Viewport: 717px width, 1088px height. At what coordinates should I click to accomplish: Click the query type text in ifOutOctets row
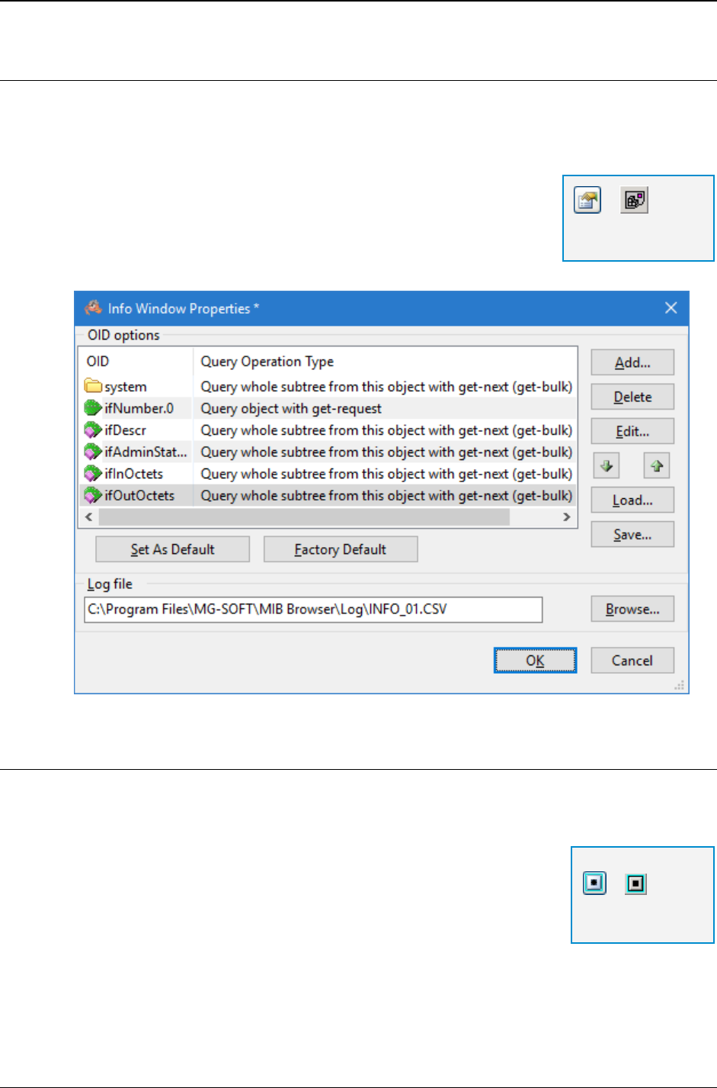(x=386, y=495)
